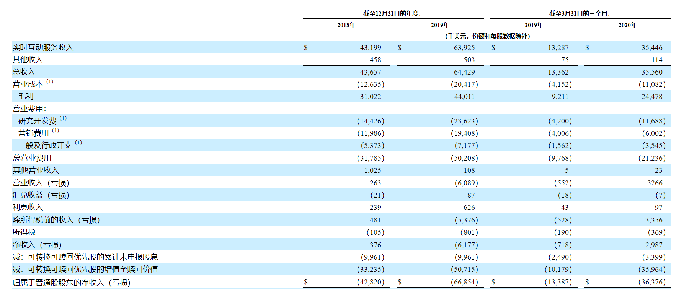Viewport: 689px width, 289px height.
Task: Select the 所得税 row label
Action: (24, 232)
